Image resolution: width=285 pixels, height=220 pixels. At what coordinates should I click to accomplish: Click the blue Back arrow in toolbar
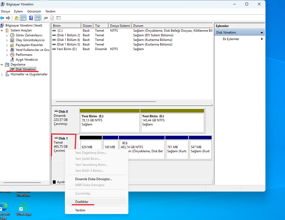tap(2, 18)
